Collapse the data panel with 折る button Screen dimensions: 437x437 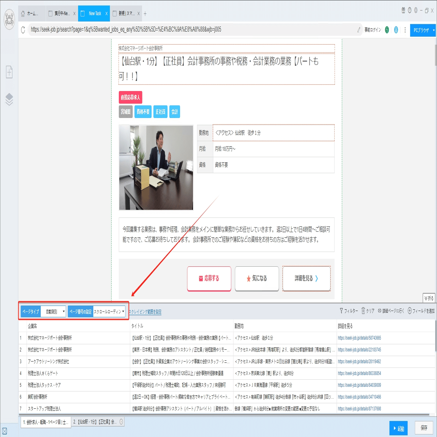tap(429, 298)
